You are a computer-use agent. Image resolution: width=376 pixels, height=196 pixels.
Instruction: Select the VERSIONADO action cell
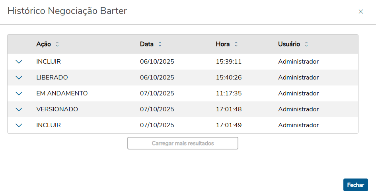57,109
